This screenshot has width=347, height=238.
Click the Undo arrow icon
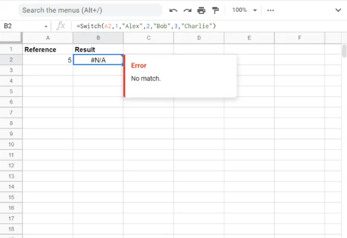click(x=173, y=10)
